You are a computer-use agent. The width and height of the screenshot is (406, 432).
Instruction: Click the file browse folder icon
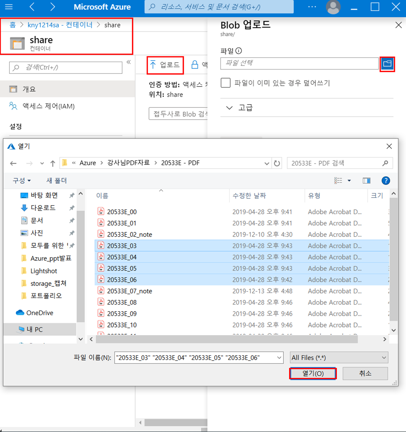click(387, 64)
